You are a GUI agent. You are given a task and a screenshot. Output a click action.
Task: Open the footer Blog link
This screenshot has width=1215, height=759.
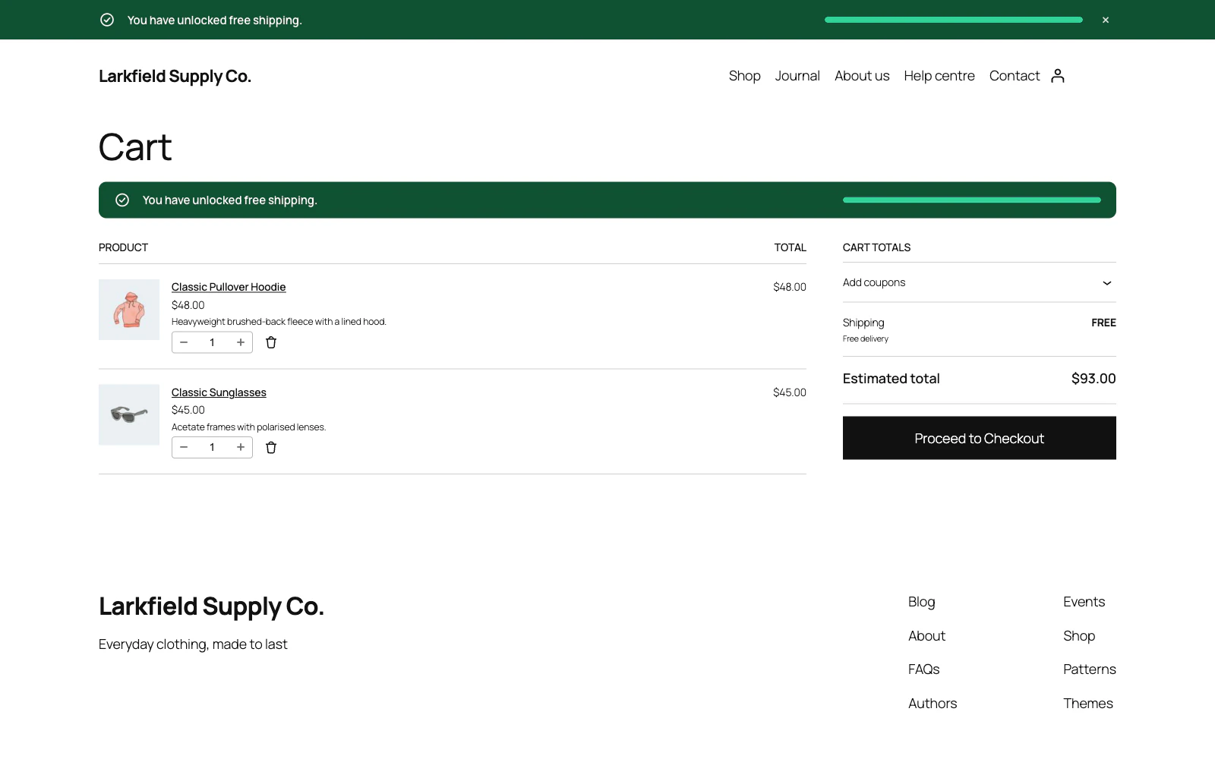(922, 602)
